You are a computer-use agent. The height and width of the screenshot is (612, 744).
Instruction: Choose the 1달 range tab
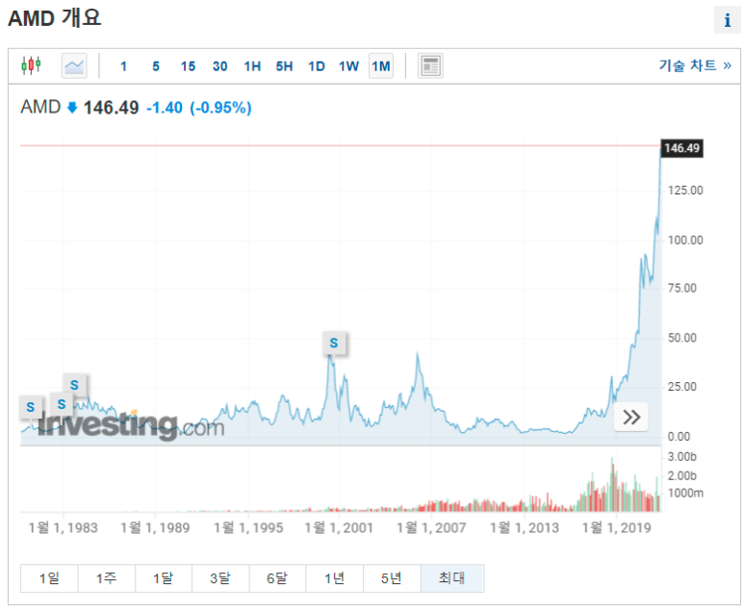point(164,578)
